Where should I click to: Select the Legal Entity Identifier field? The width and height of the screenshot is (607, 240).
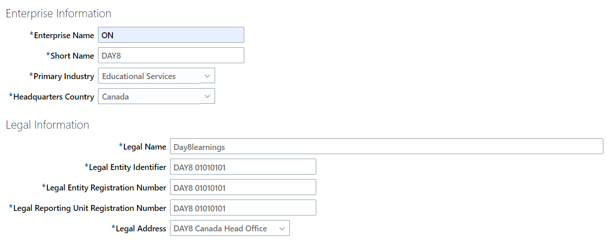click(x=242, y=167)
